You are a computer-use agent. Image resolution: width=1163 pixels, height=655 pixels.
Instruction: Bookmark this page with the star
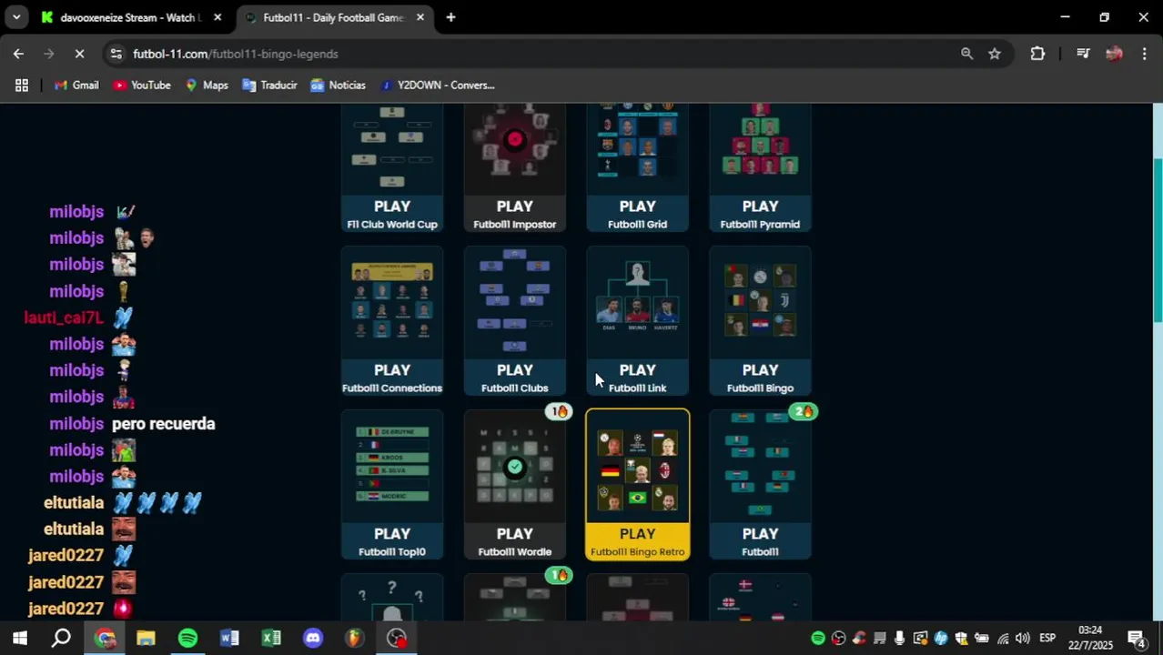click(x=995, y=54)
